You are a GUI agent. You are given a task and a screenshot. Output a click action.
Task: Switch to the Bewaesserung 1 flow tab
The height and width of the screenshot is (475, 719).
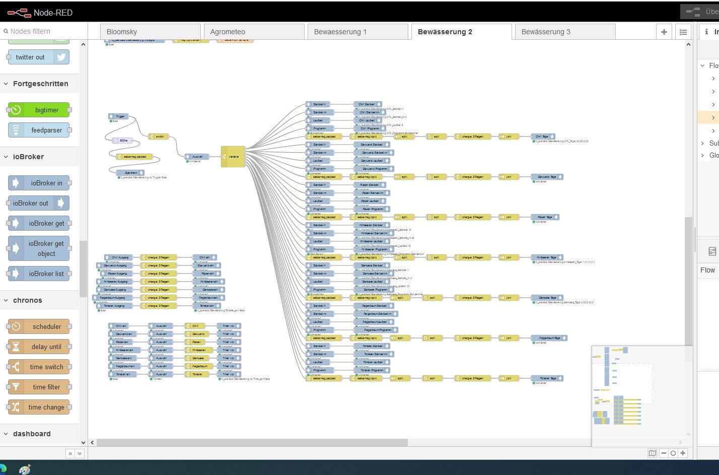358,32
